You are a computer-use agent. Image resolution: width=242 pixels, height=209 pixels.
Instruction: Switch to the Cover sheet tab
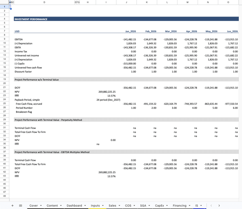(x=33, y=205)
